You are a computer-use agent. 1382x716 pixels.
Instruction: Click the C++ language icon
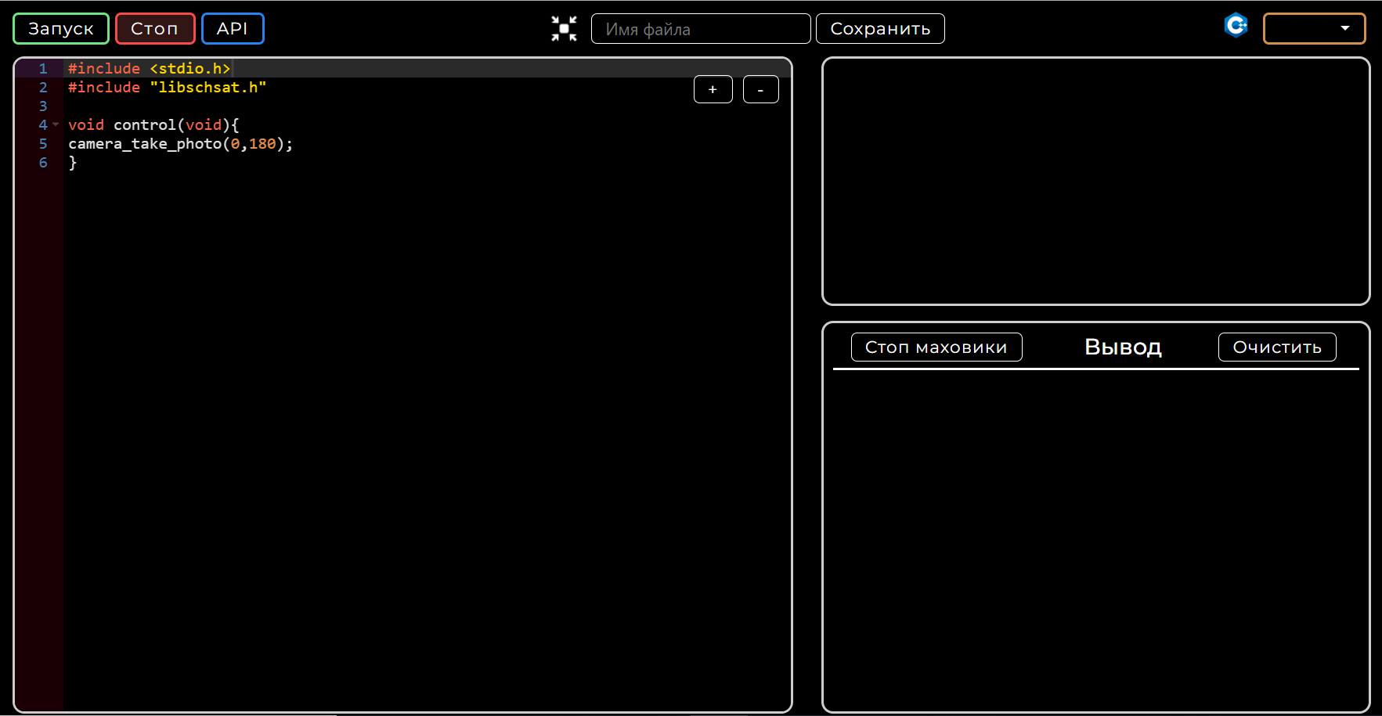(1236, 25)
